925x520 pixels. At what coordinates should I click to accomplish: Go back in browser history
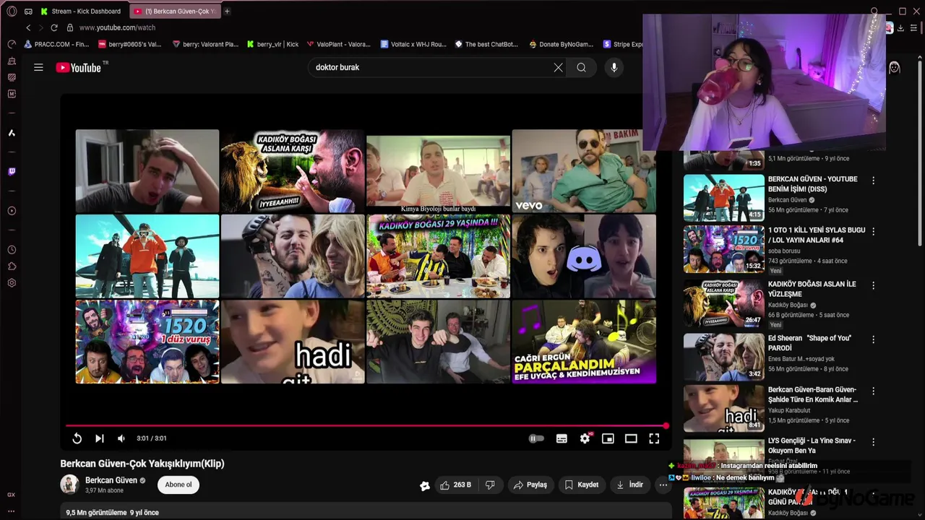click(28, 27)
